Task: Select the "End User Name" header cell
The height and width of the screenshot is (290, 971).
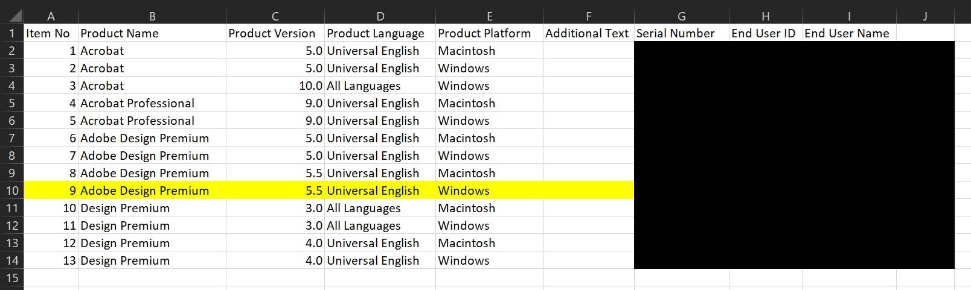Action: coord(848,33)
